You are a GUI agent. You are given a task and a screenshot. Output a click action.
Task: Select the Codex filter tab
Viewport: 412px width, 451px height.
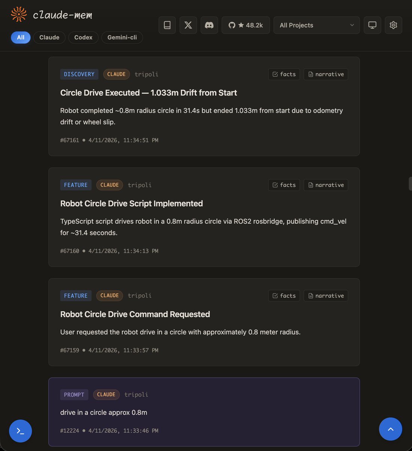point(83,37)
